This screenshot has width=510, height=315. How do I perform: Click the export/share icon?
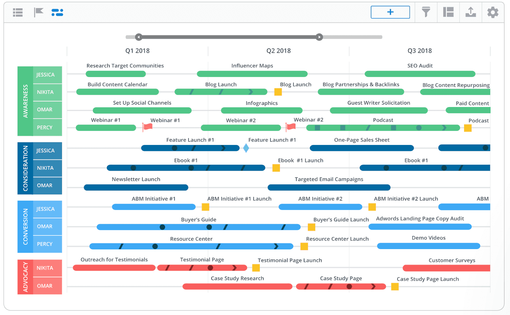(470, 12)
